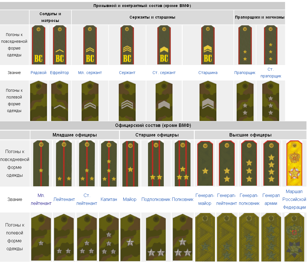Open Генерал-майор everyday epaulette image
The width and height of the screenshot is (307, 262).
(205, 163)
